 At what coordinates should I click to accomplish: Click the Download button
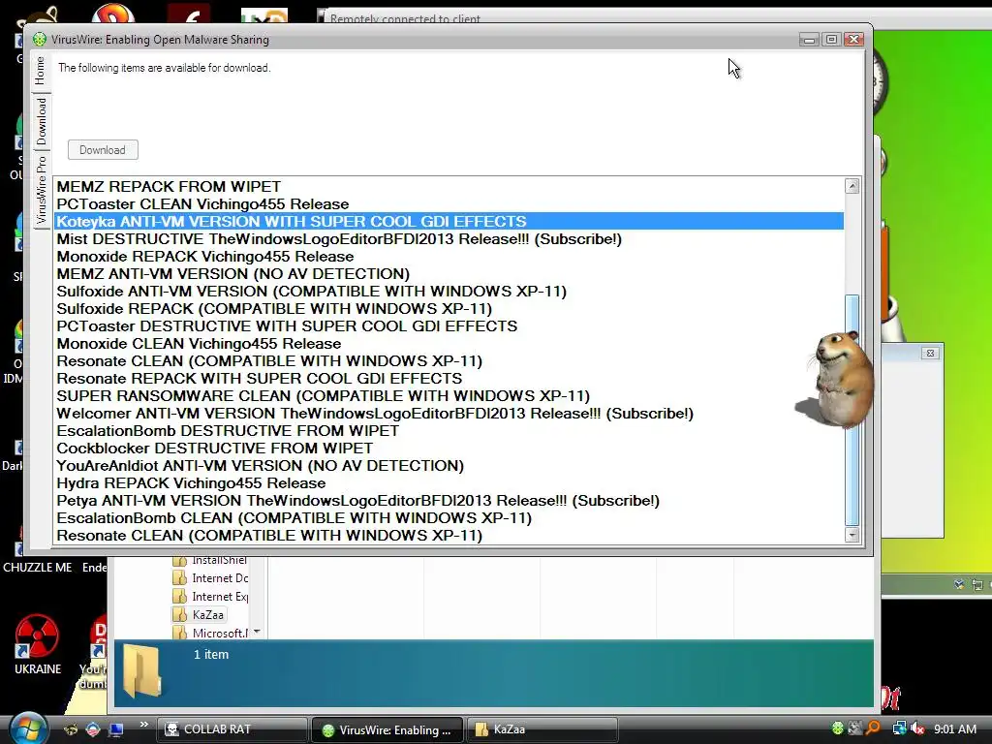click(x=103, y=150)
